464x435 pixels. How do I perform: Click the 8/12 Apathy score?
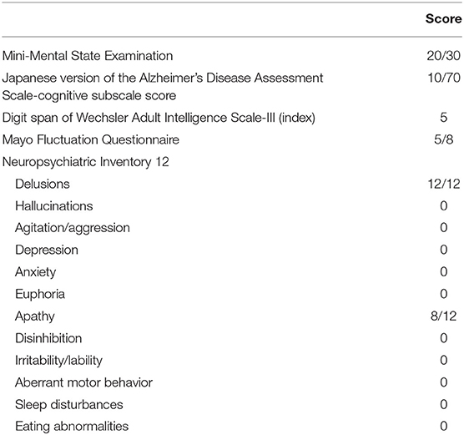pyautogui.click(x=444, y=316)
